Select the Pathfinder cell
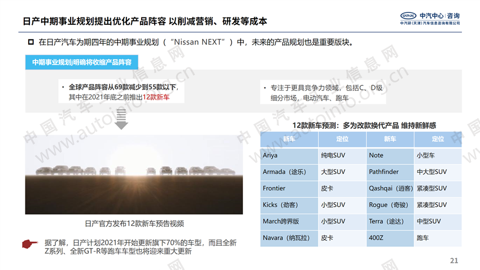Screen dimensions: 480x270 point(390,172)
